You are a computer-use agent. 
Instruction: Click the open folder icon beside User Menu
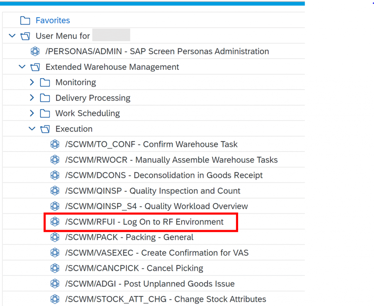tap(25, 36)
